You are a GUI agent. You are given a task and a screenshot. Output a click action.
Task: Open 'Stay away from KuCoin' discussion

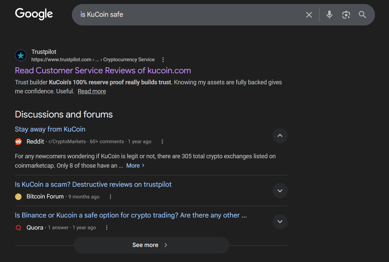coord(50,129)
